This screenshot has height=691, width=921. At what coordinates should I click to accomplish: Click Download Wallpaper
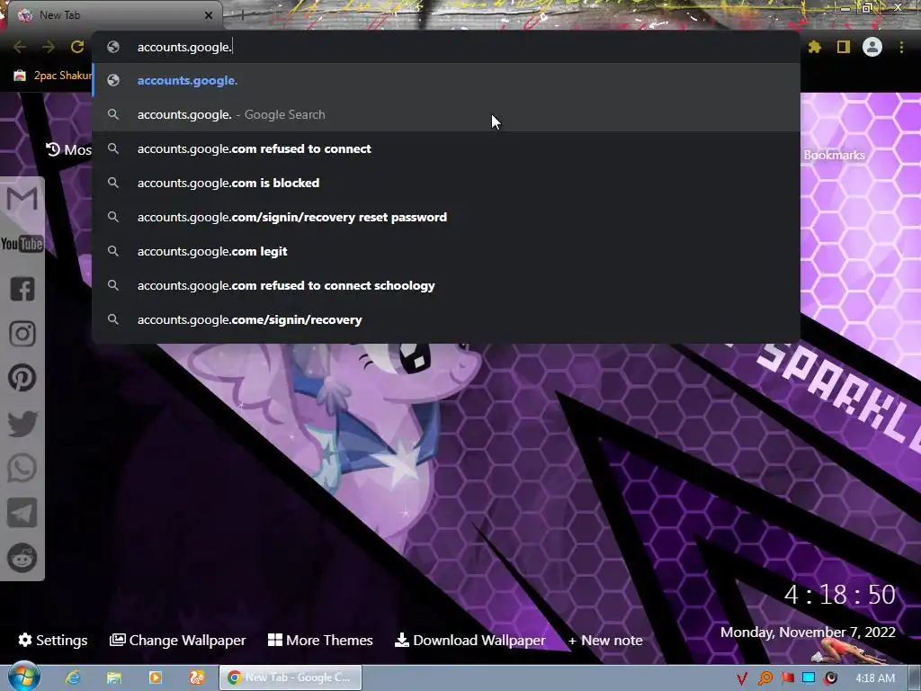[x=469, y=640]
